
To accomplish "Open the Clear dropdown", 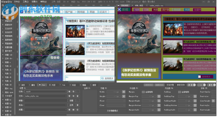I will pos(116,105).
